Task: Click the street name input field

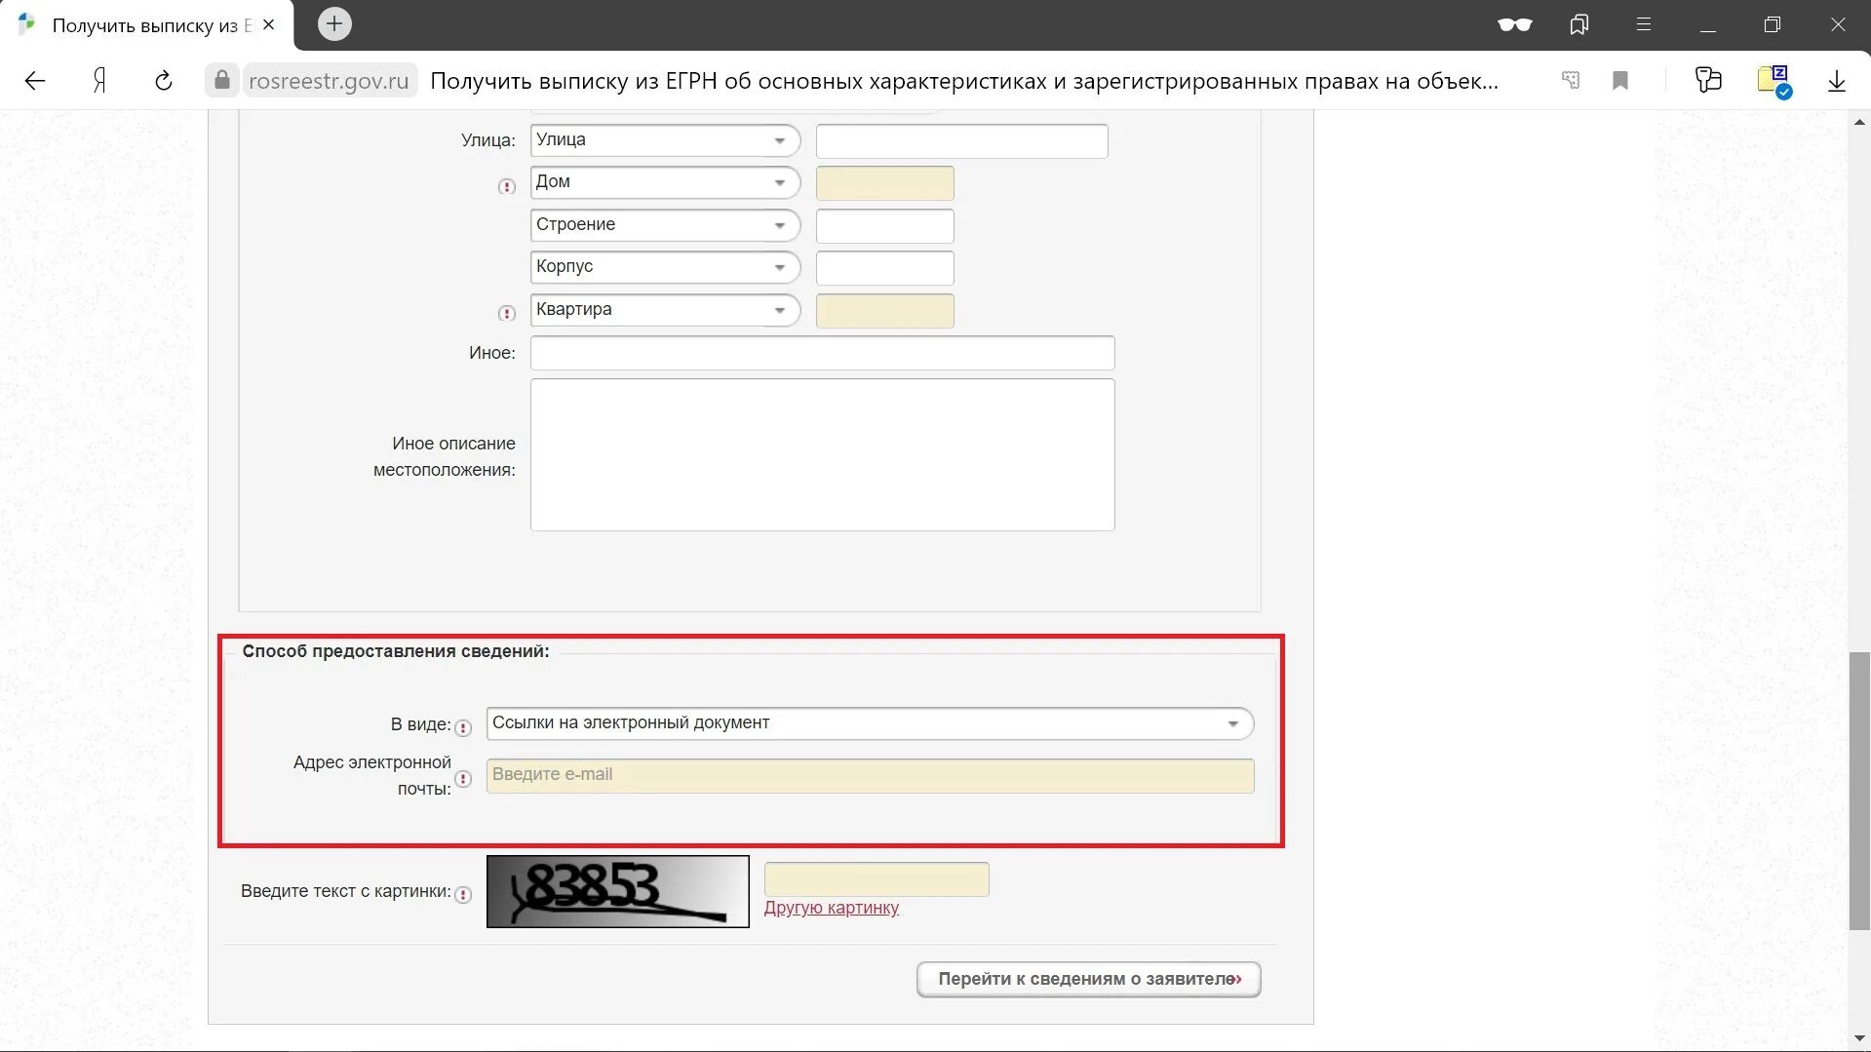Action: coord(961,140)
